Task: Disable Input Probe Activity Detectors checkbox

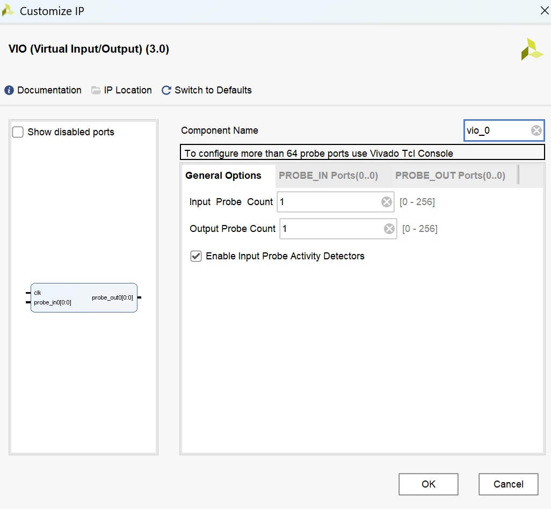Action: pyautogui.click(x=196, y=256)
